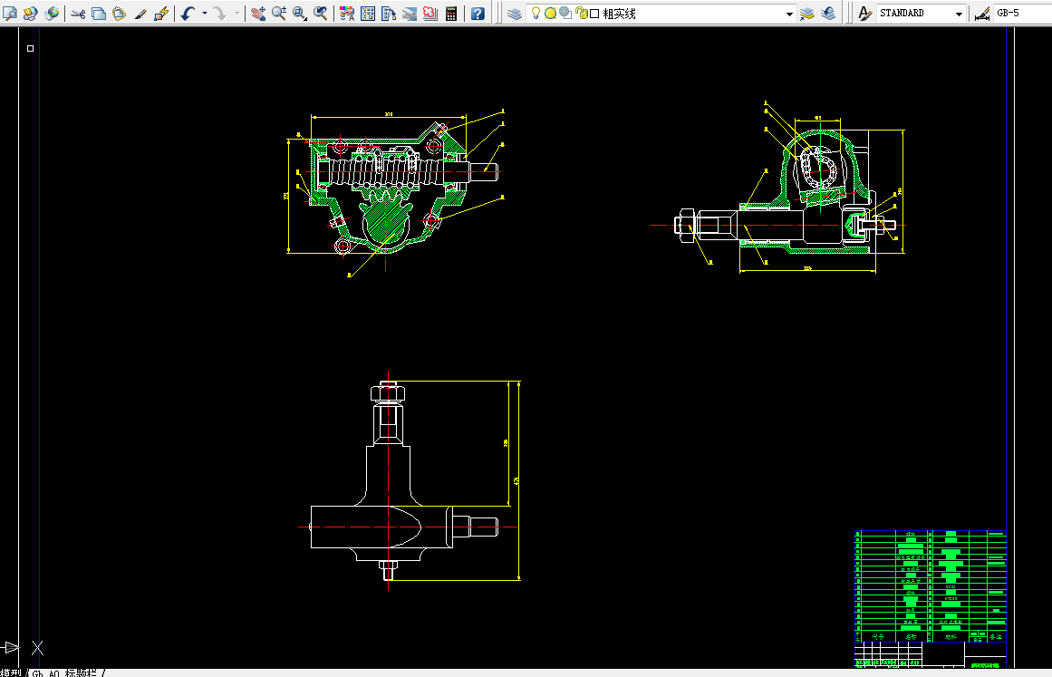Activate the Pan realtime hand tool
This screenshot has width=1052, height=677.
click(258, 14)
